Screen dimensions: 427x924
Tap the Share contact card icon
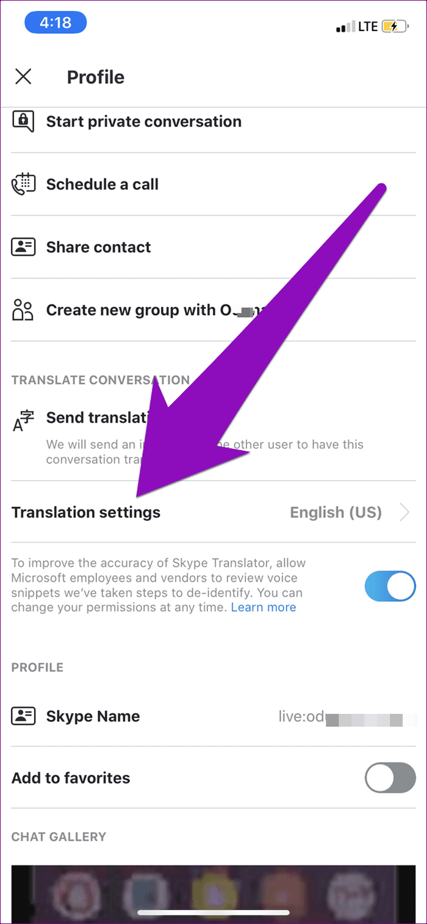pos(23,247)
